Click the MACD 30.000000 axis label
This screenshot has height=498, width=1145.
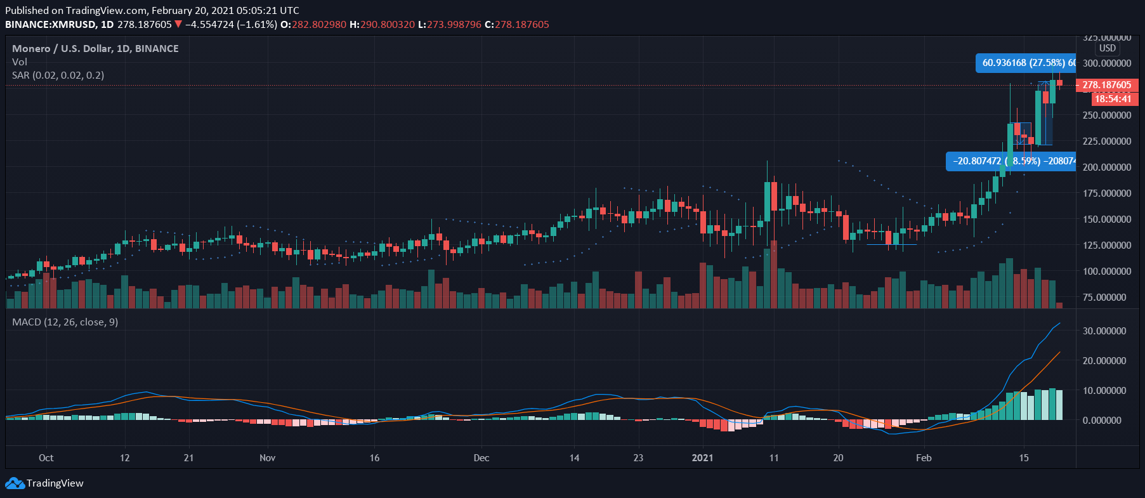(1104, 331)
